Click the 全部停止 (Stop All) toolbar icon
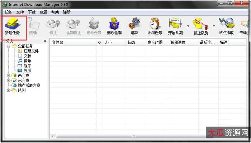Screen dimensions: 251x143 coord(74,26)
